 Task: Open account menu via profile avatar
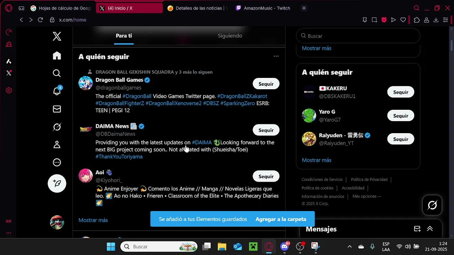pyautogui.click(x=57, y=222)
